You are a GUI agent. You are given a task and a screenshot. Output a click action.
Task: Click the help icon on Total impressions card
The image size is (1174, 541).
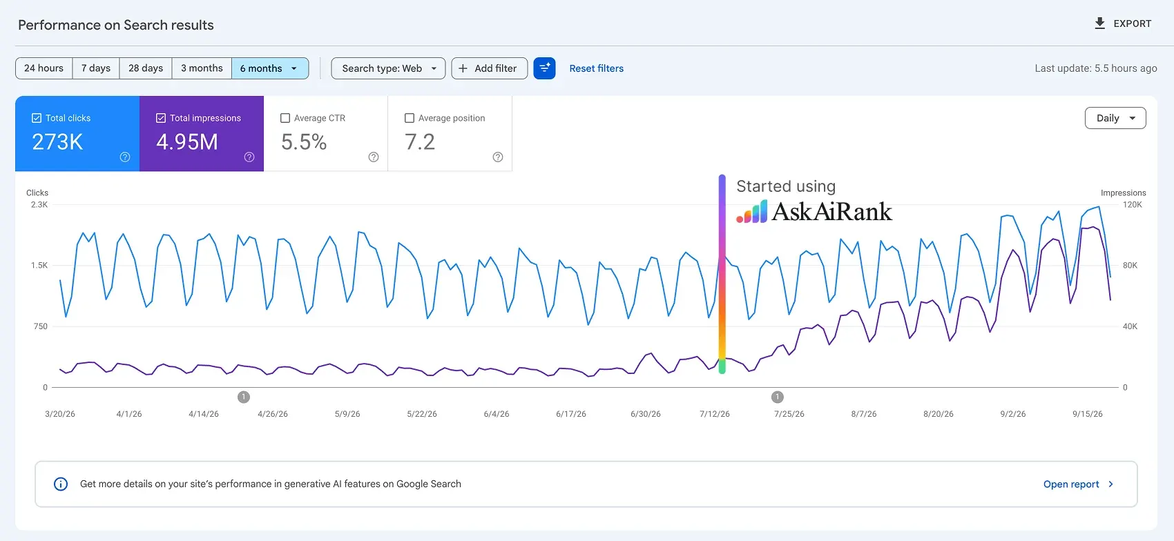pyautogui.click(x=249, y=157)
